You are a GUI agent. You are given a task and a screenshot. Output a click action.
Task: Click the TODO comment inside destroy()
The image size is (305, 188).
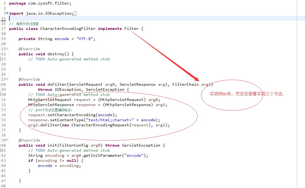point(69,59)
